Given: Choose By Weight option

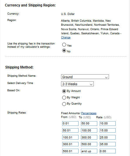Looking at the screenshot, I should [64, 97].
